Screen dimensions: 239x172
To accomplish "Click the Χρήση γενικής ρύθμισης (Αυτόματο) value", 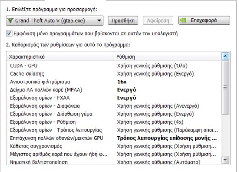I will [x=159, y=162].
